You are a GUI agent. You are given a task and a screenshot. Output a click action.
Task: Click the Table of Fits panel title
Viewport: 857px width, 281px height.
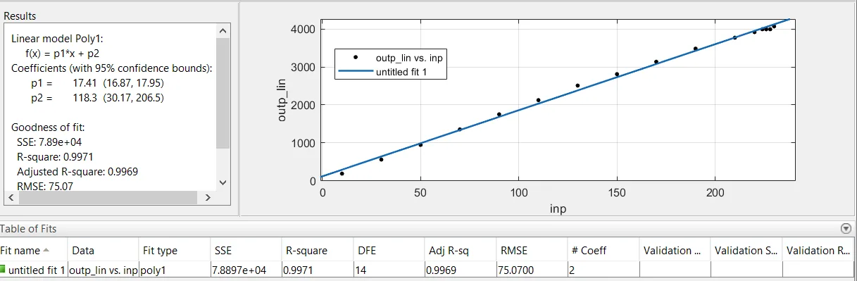28,229
